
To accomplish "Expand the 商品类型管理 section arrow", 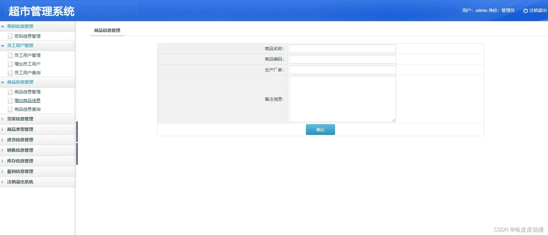I will 3,129.
